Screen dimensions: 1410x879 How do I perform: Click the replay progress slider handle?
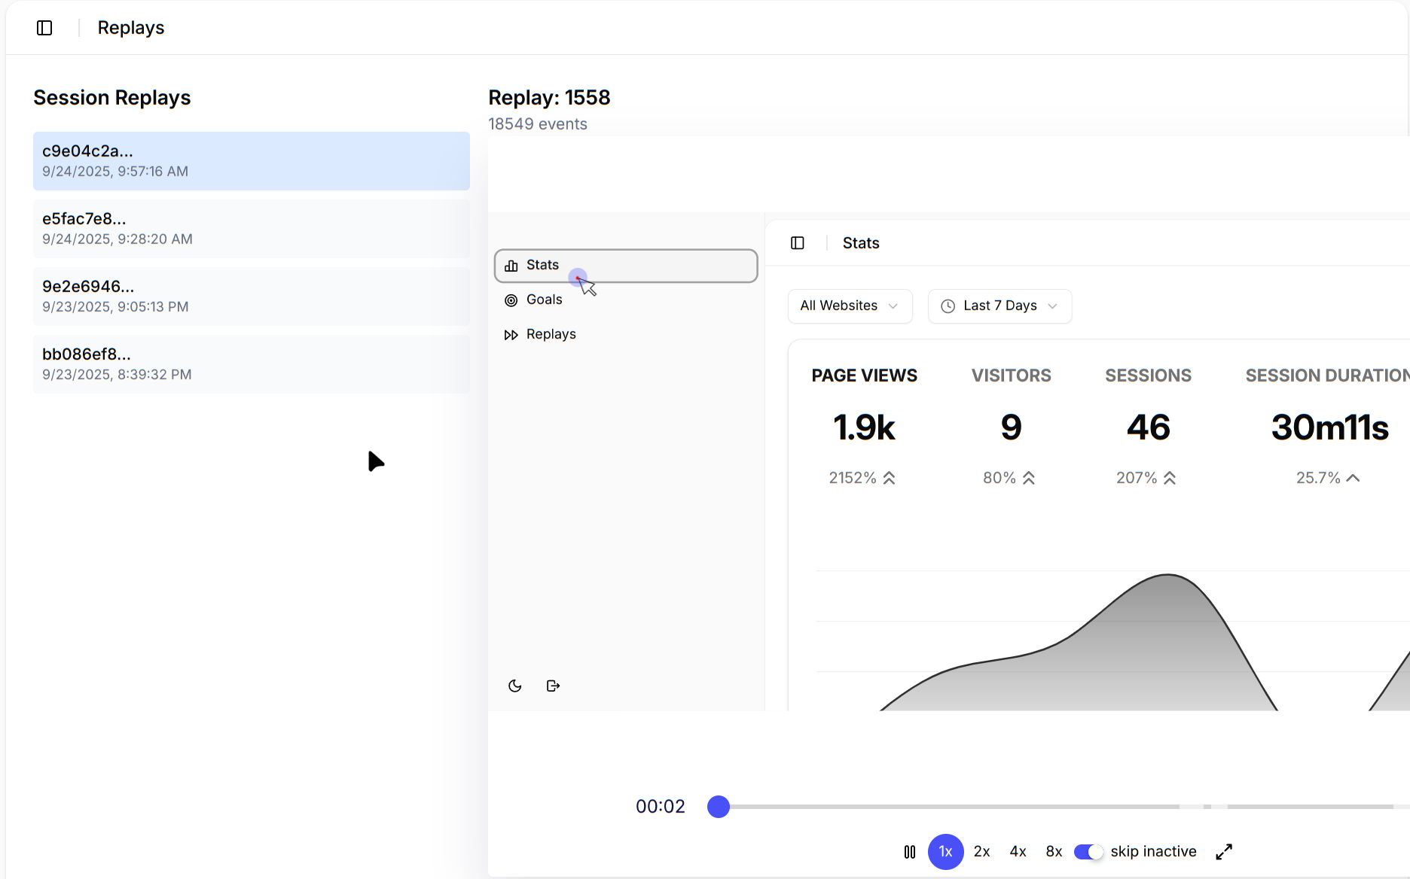pos(719,807)
